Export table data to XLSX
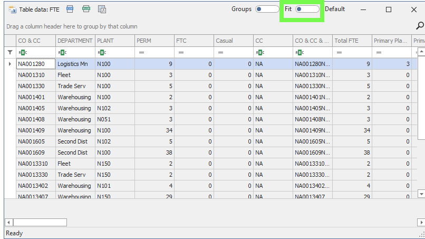The height and width of the screenshot is (239, 425). click(86, 9)
